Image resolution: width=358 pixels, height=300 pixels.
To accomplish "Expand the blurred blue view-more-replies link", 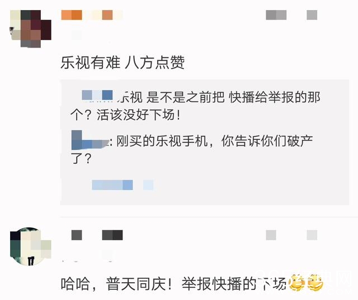I will point(112,185).
